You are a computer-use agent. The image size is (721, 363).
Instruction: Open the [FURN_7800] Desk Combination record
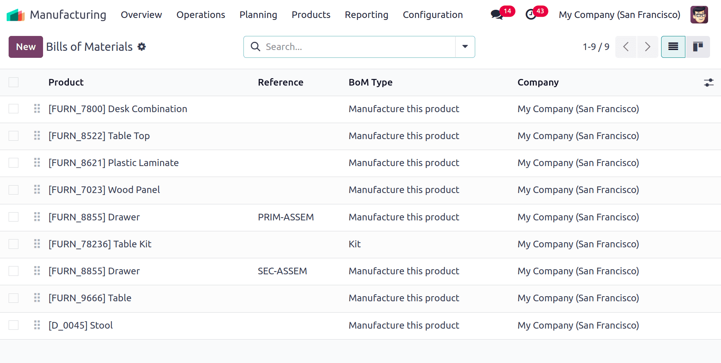pos(118,109)
